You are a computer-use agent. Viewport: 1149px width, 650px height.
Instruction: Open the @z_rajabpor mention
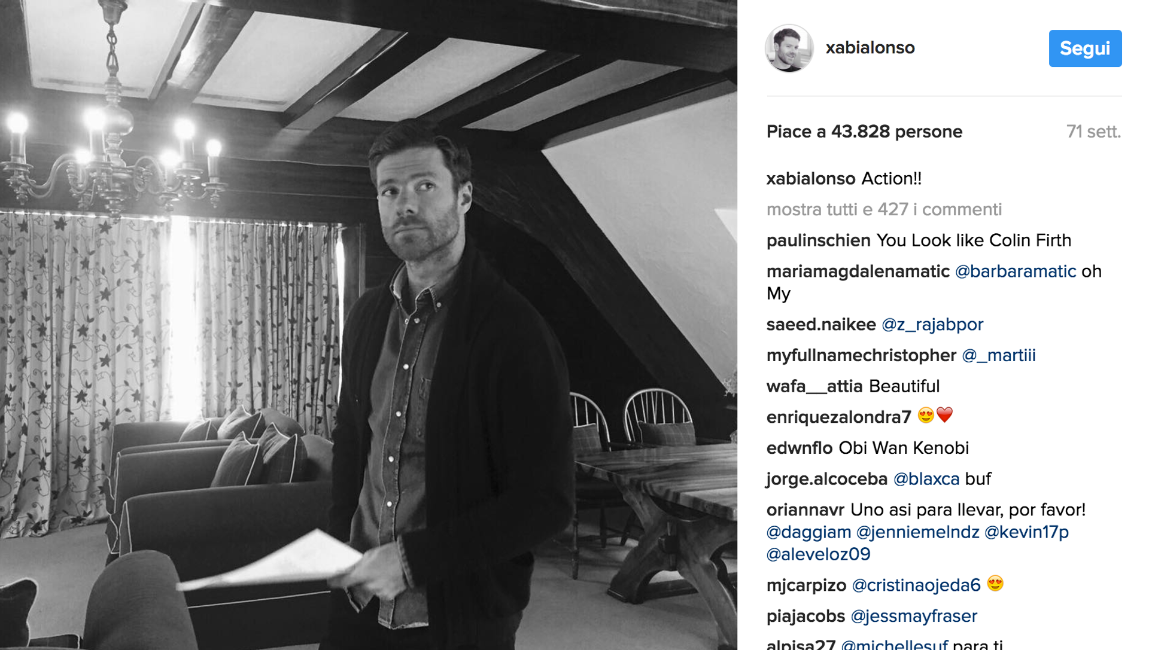tap(932, 325)
